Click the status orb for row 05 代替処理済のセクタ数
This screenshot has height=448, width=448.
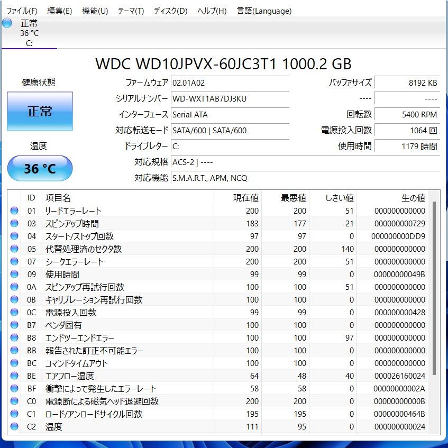[x=14, y=249]
